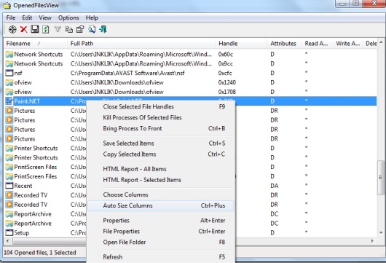
Task: Click the vertical scrollbar down arrow
Action: [381, 232]
